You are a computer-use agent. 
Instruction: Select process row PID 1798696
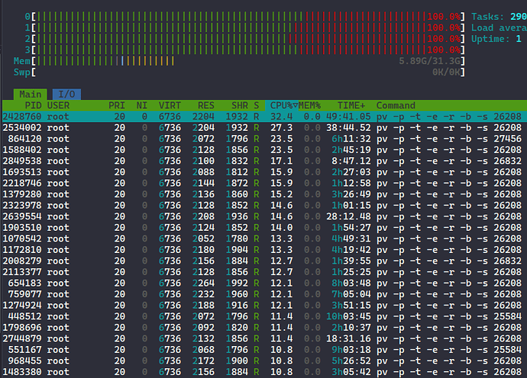tap(264, 327)
